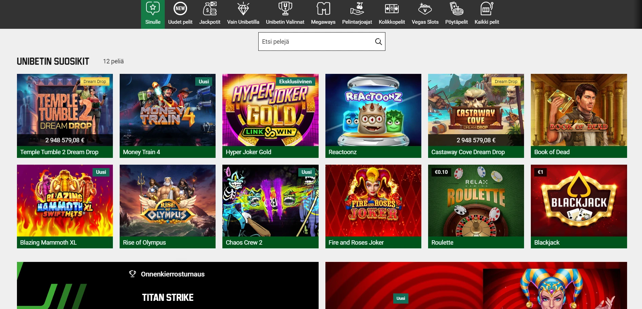Click the Uusi badge on Money Train 4
Image resolution: width=642 pixels, height=309 pixels.
pos(204,82)
